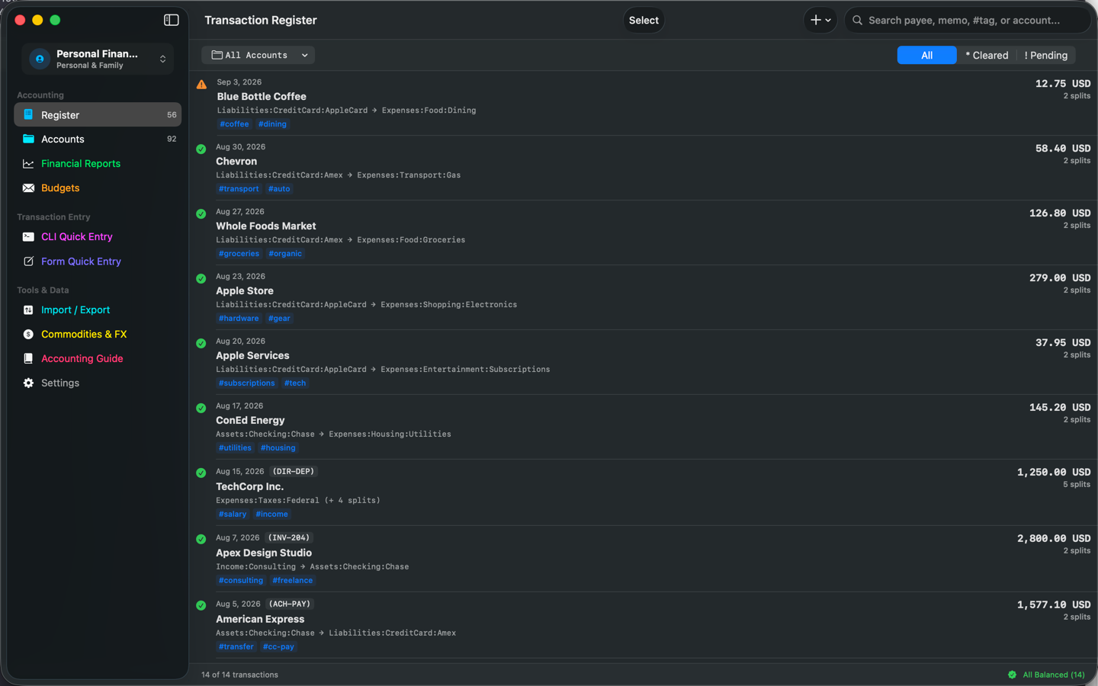Click the 279.00 USD amount
This screenshot has width=1098, height=686.
[x=1060, y=277]
